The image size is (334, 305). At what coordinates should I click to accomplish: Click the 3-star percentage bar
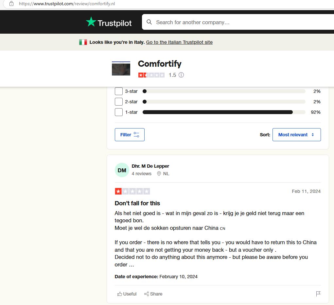point(224,91)
